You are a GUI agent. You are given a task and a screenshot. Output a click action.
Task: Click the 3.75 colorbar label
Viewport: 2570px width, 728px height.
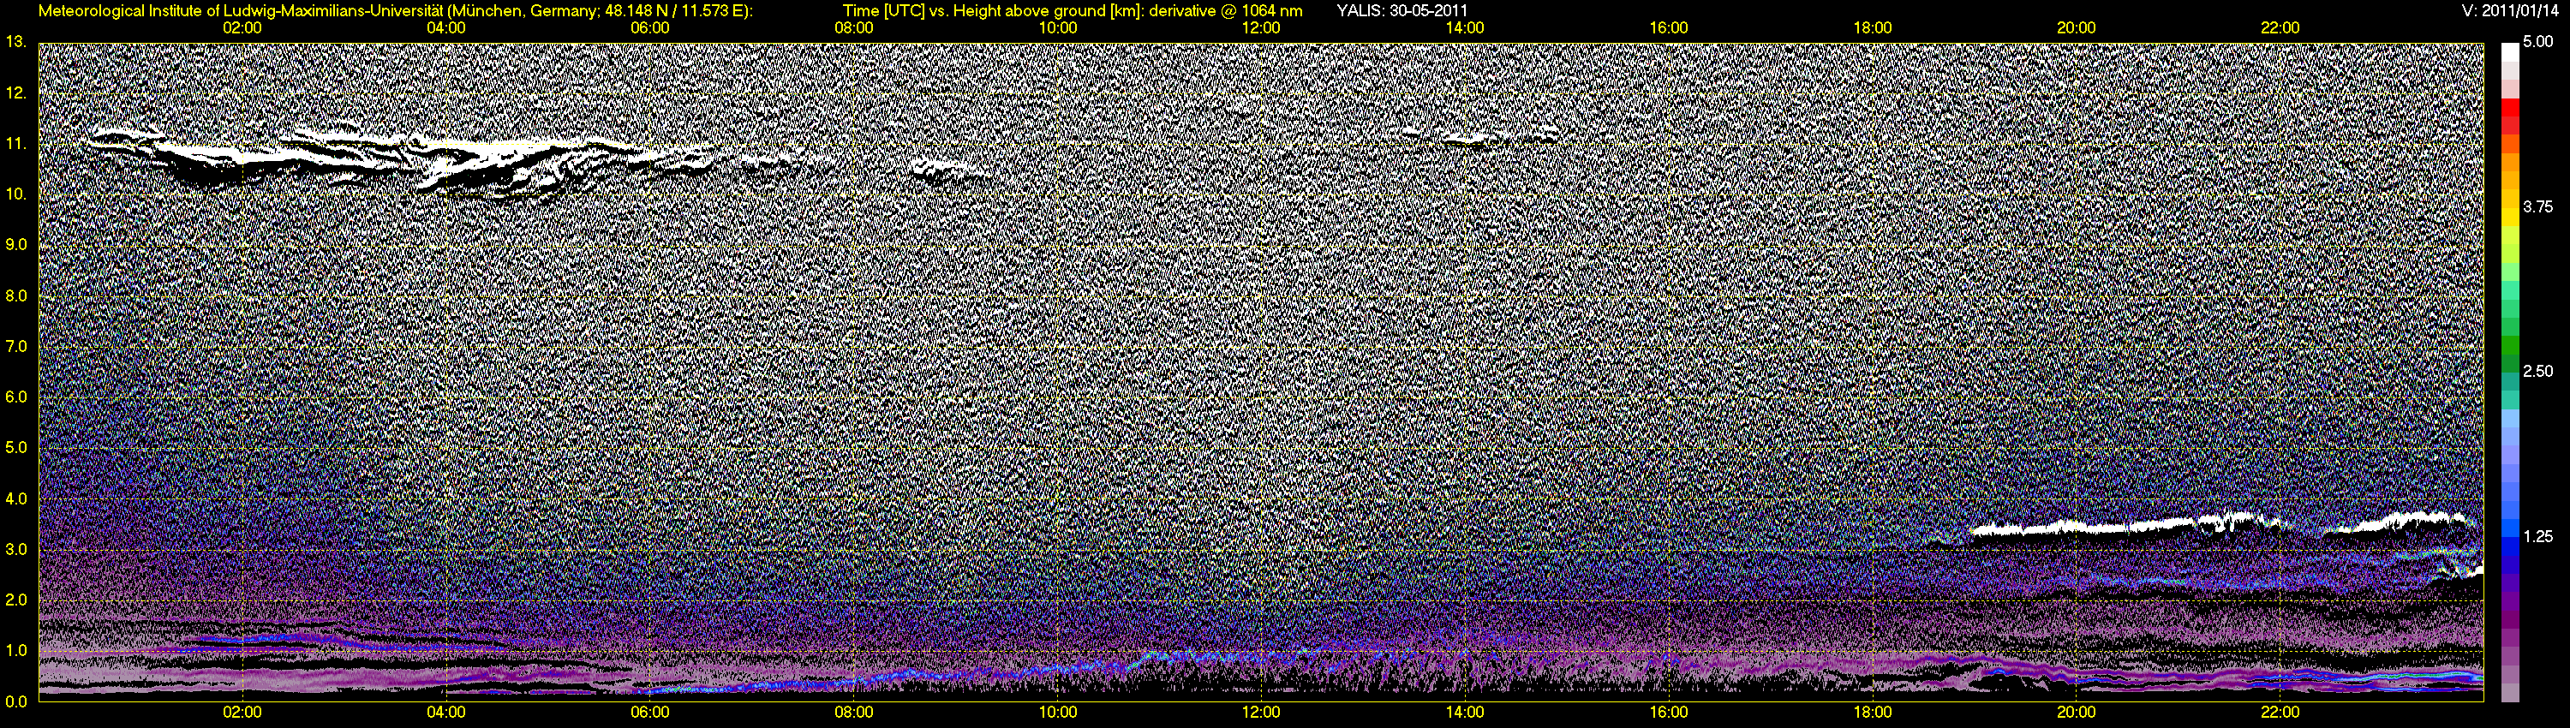pos(2539,206)
